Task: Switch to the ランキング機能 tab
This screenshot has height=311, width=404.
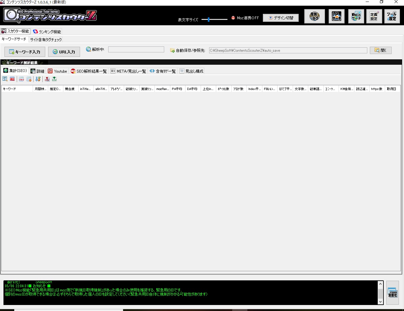Action: 47,32
